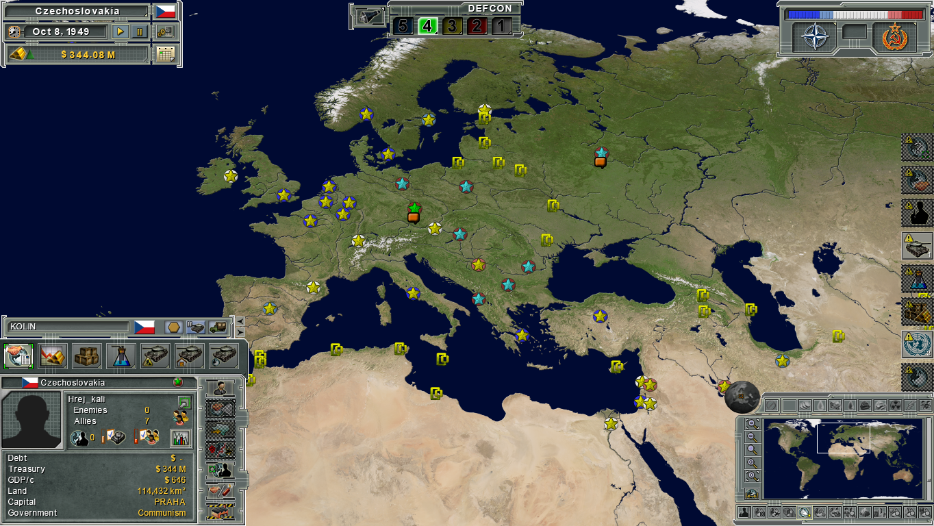Screen dimensions: 934x526
Task: Open the tank alert icon on right edge
Action: 918,245
